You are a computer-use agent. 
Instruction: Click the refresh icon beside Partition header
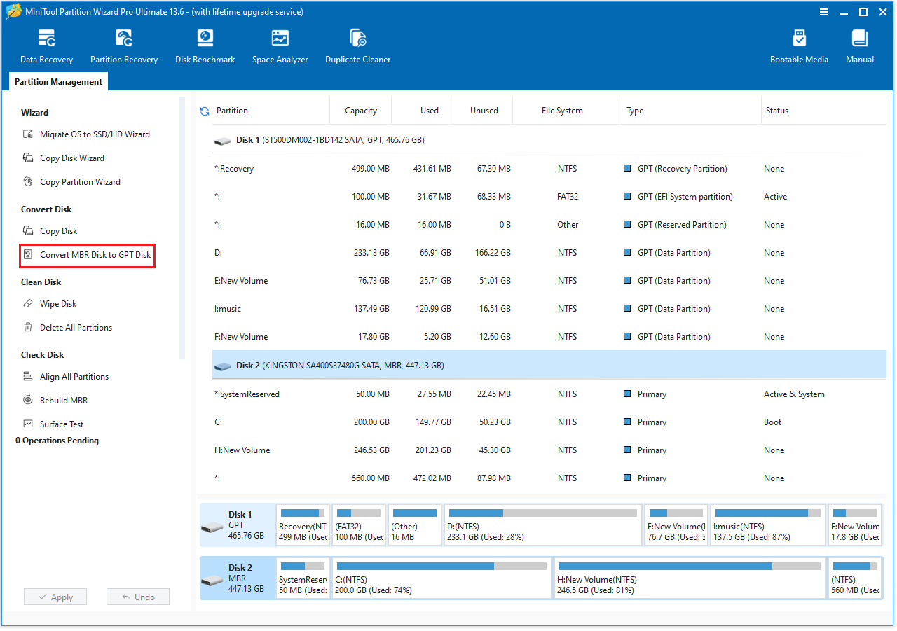pos(205,111)
